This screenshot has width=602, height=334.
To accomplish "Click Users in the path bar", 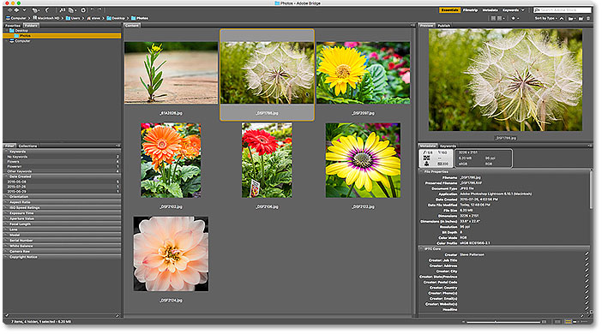I will coord(73,18).
